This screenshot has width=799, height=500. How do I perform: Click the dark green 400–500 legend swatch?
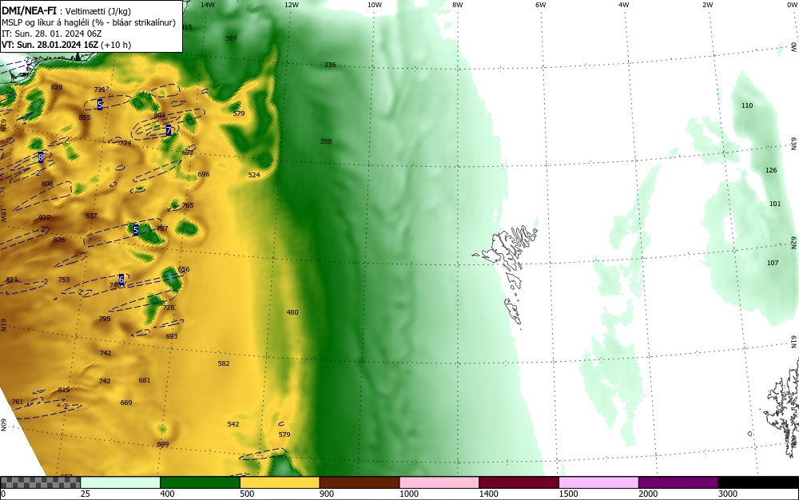[200, 482]
